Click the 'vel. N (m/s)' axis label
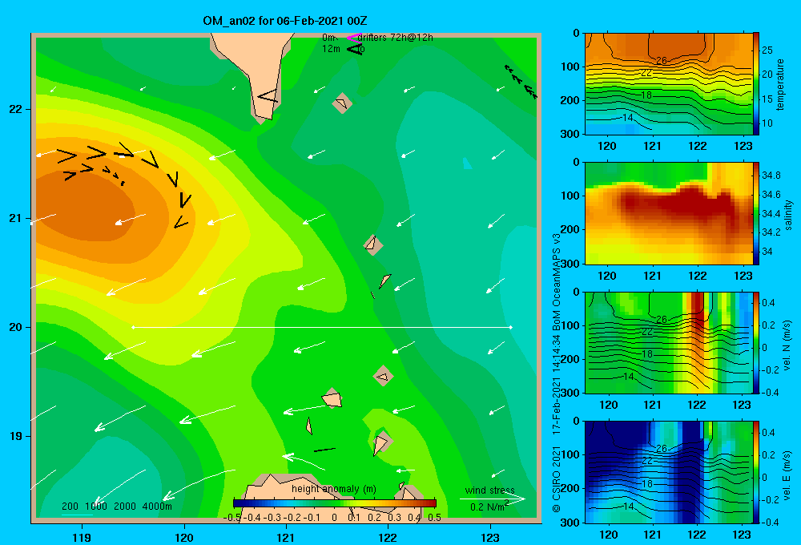This screenshot has width=801, height=545. (x=787, y=345)
